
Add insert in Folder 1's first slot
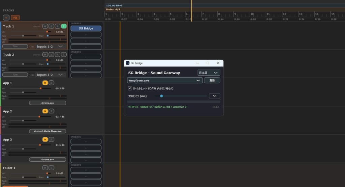coord(86,170)
